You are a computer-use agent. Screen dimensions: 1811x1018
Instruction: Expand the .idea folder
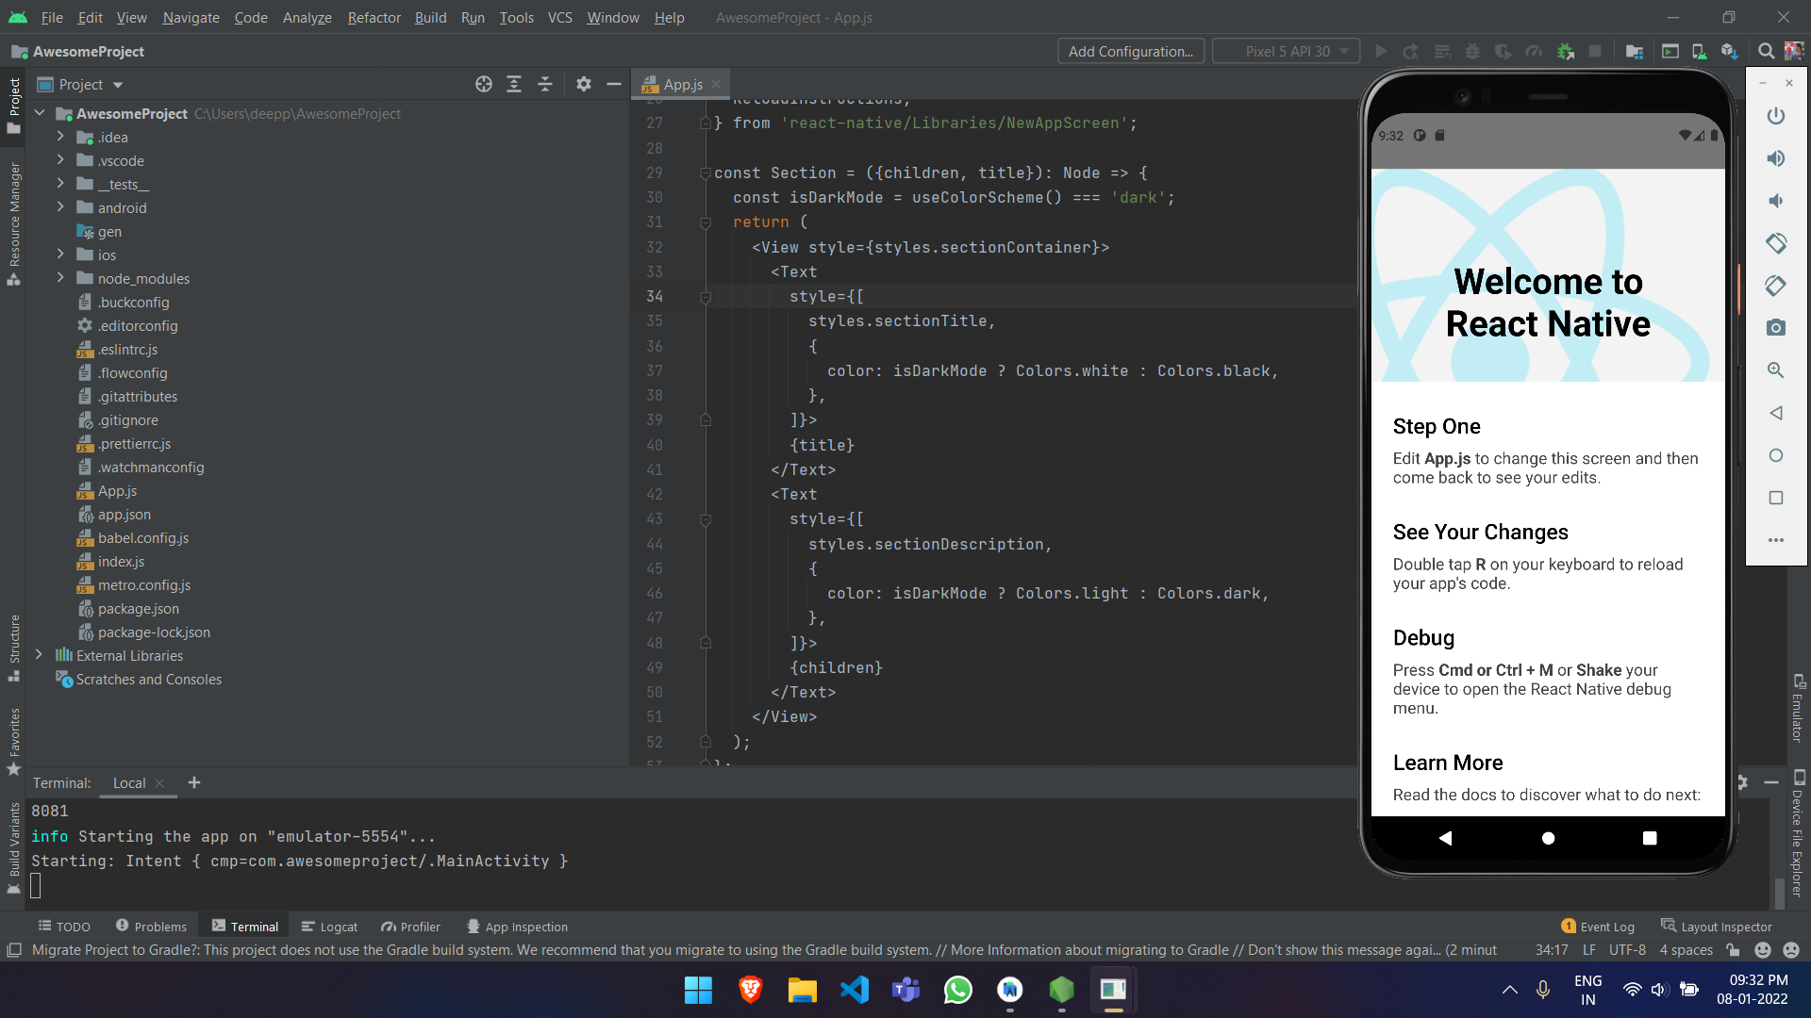click(60, 137)
